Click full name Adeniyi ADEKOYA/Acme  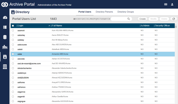point(62,73)
